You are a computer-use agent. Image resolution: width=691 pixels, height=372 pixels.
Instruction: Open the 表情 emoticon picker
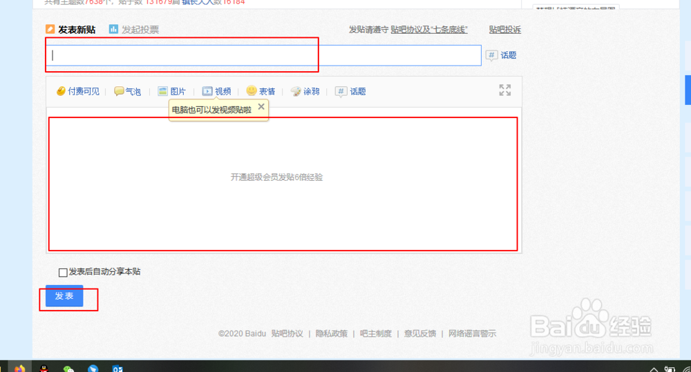tap(261, 91)
